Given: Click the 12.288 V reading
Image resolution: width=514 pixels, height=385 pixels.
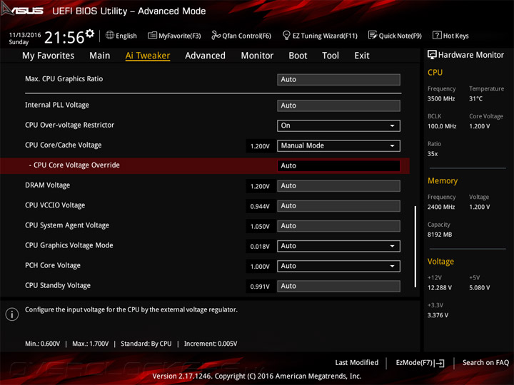Looking at the screenshot, I should point(440,288).
